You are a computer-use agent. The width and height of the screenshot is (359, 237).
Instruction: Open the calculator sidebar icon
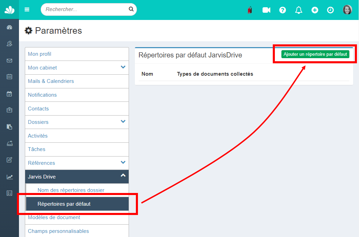click(x=9, y=193)
